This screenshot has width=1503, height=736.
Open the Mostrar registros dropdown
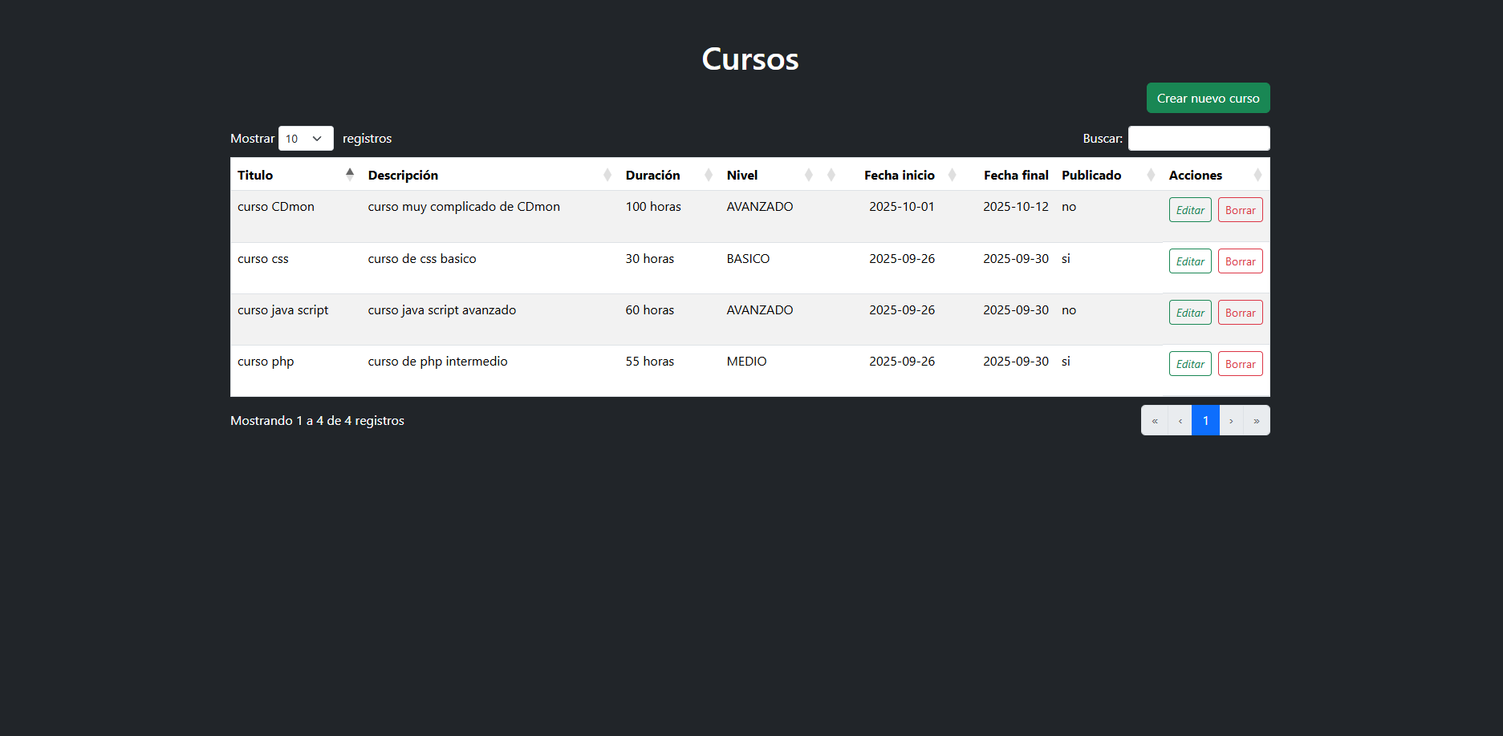tap(305, 139)
